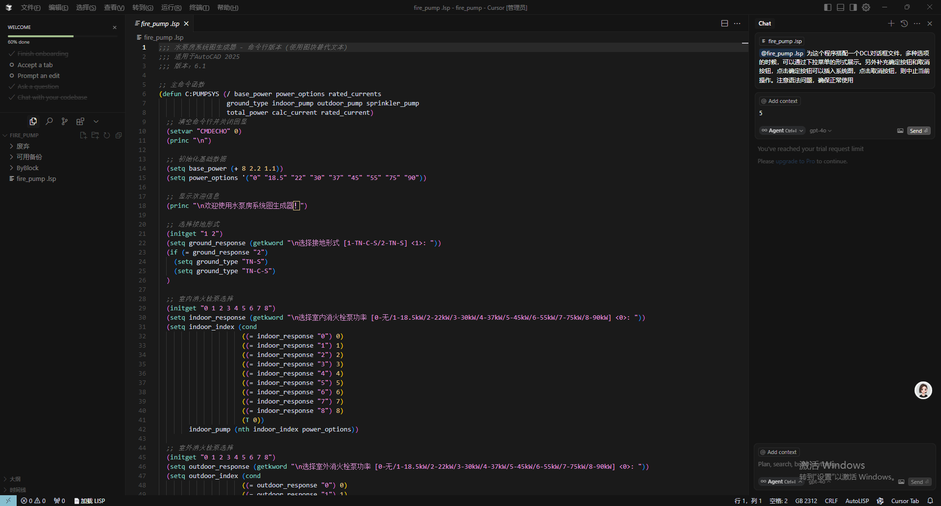Image resolution: width=941 pixels, height=506 pixels.
Task: Show chat history
Action: coord(904,24)
